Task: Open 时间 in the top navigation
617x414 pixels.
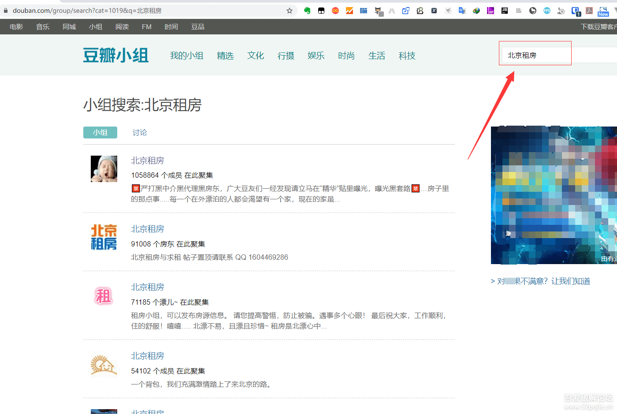Action: (171, 27)
